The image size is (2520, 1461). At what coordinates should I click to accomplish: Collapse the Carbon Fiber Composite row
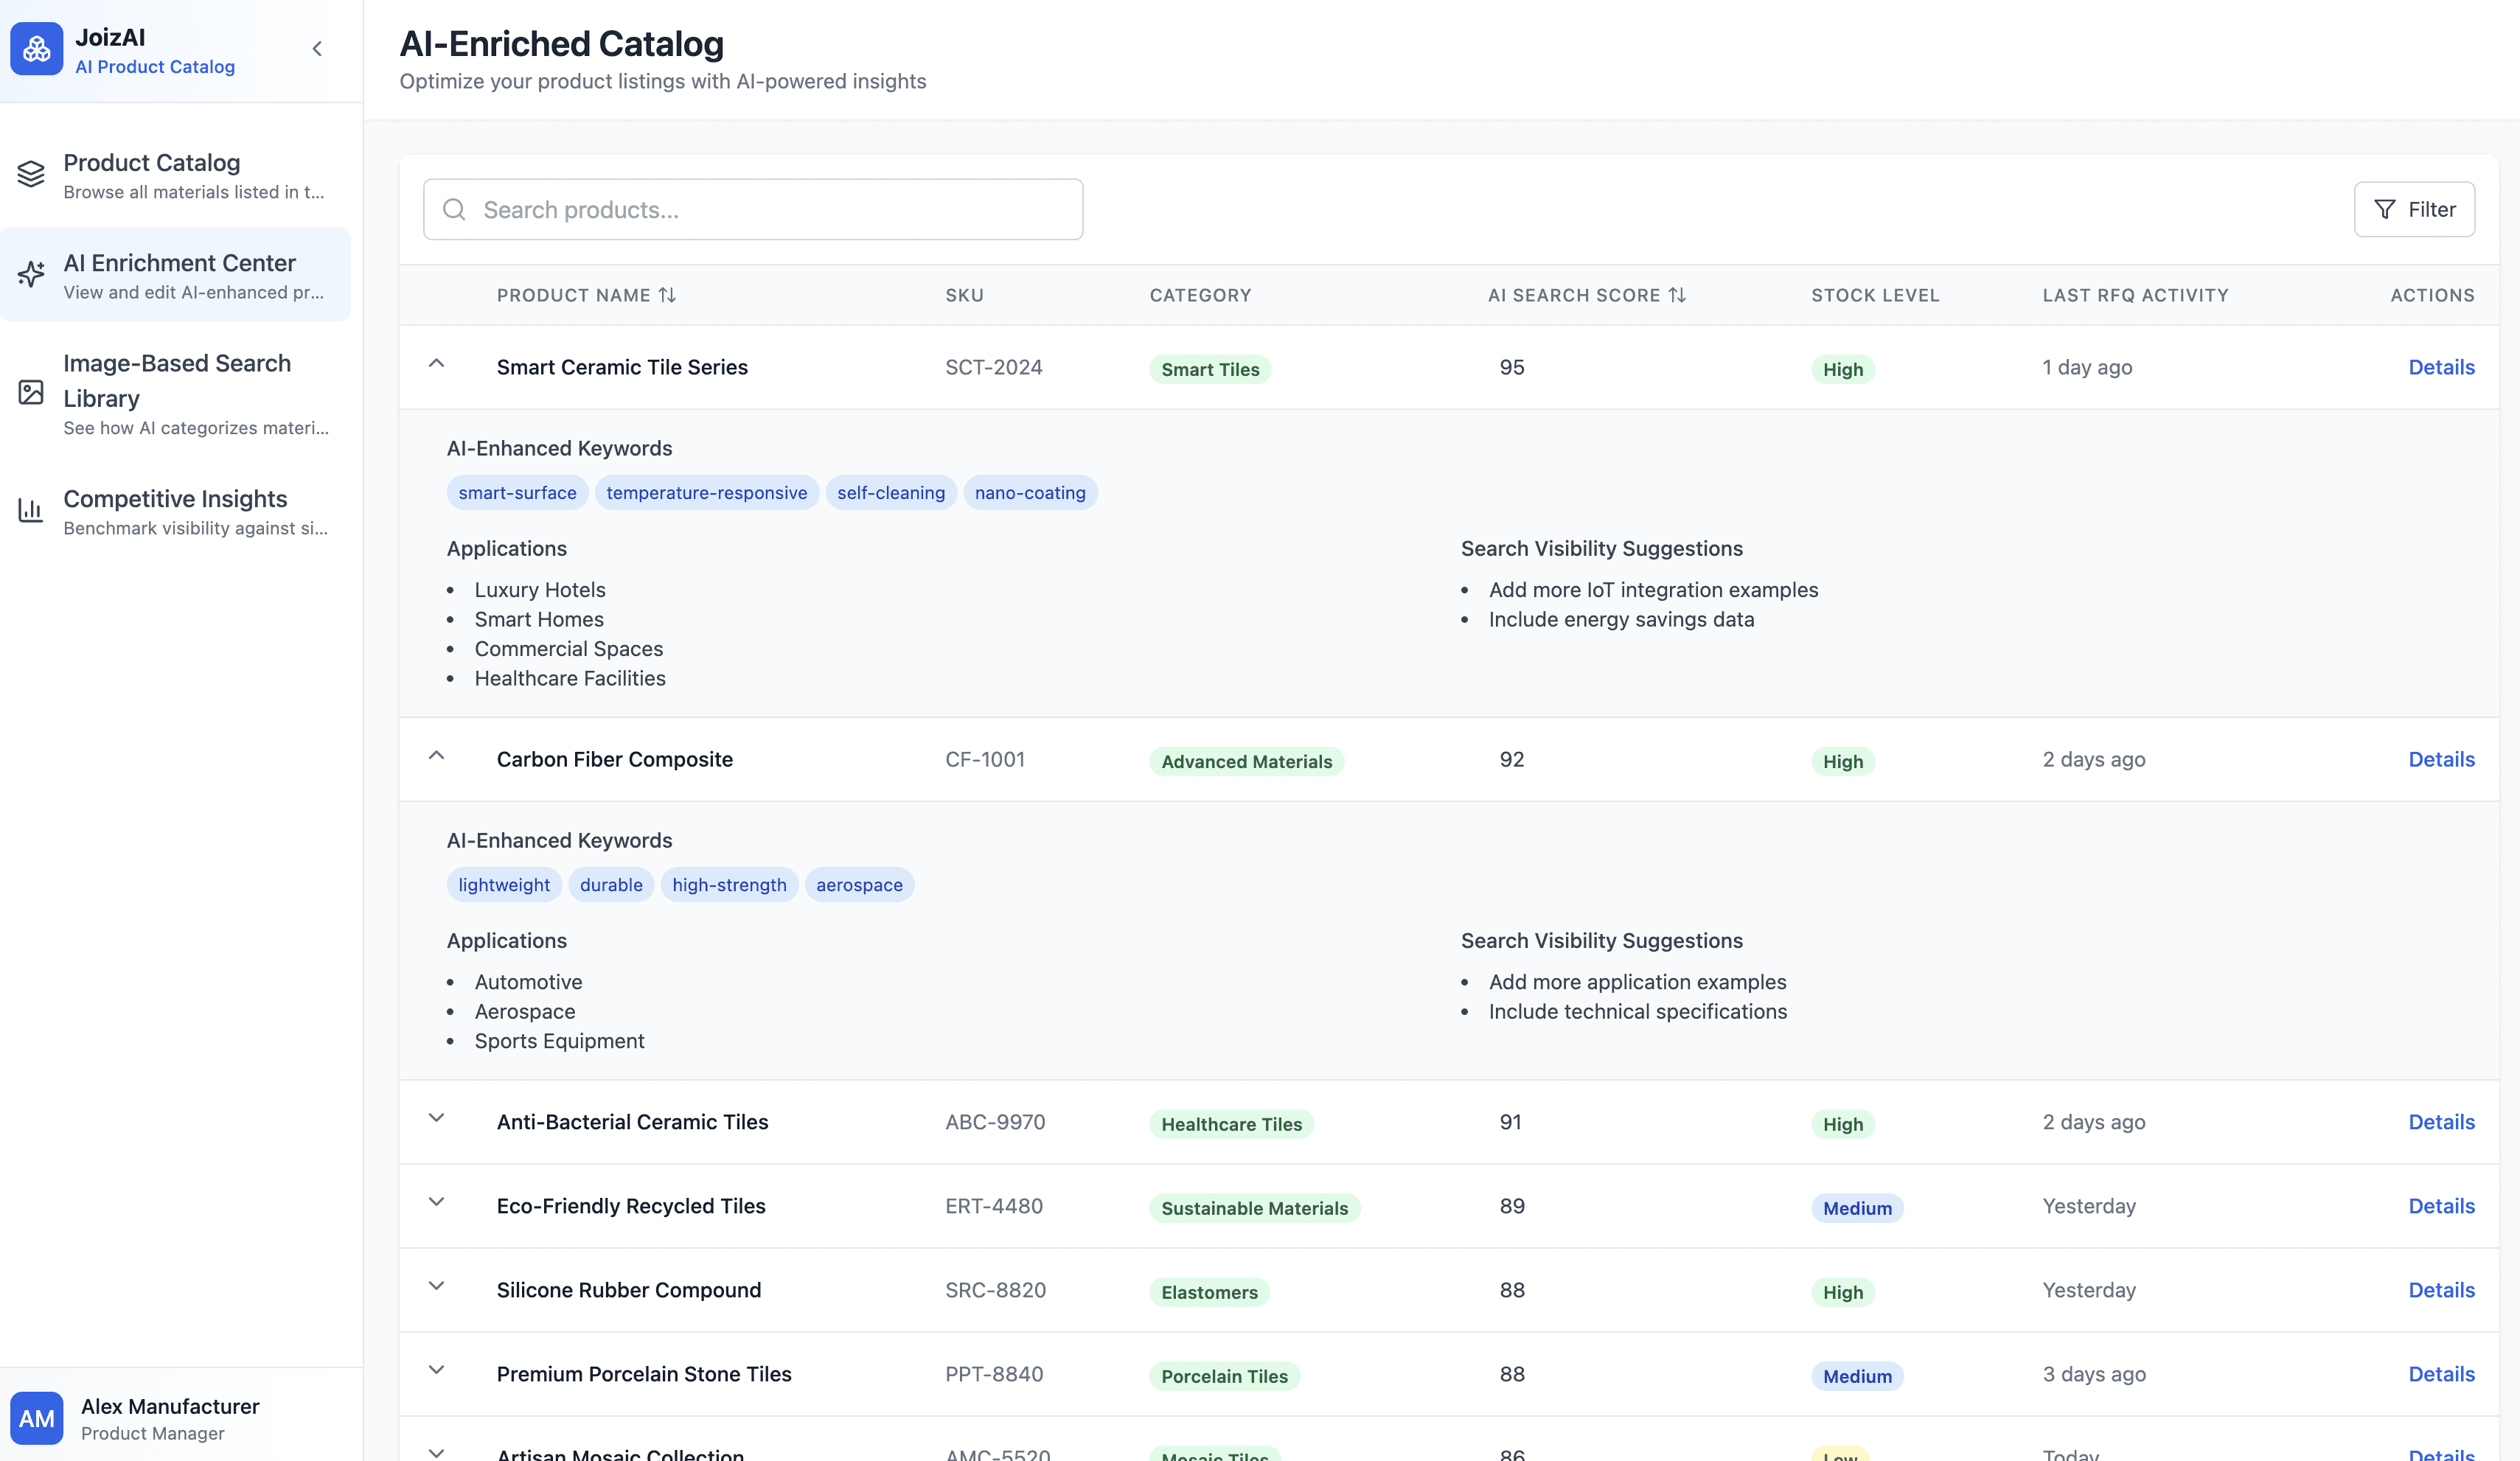pos(437,756)
